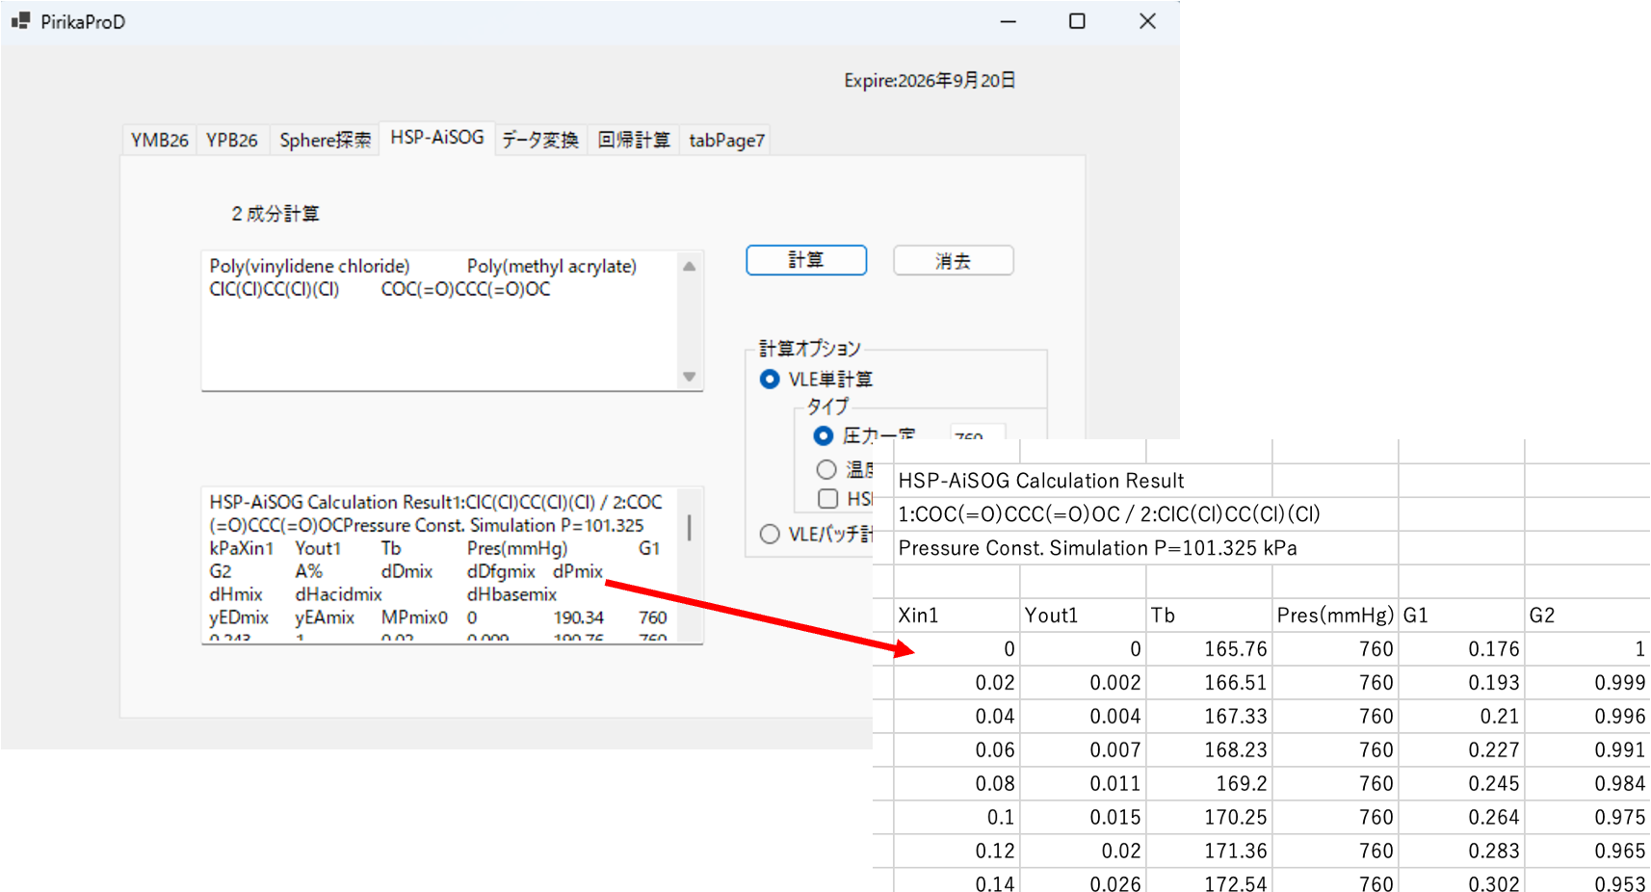
Task: Close the PirikaProD window
Action: pos(1147,21)
